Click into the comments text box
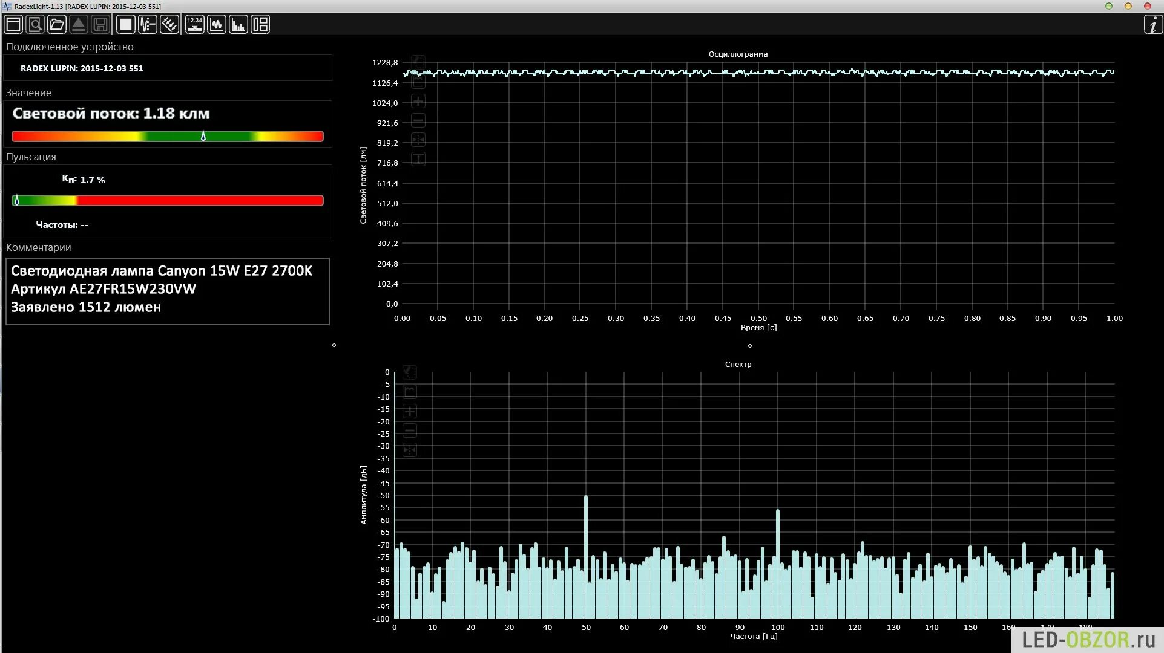Screen dimensions: 1164x653 168,291
